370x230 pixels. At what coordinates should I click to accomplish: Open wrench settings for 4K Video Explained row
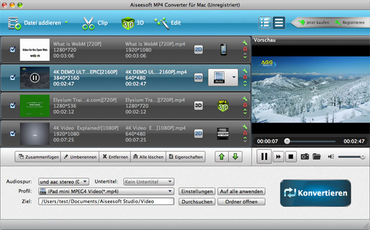[245, 127]
